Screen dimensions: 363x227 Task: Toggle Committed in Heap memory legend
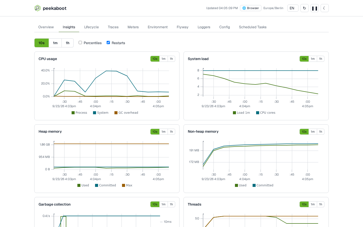click(x=106, y=185)
